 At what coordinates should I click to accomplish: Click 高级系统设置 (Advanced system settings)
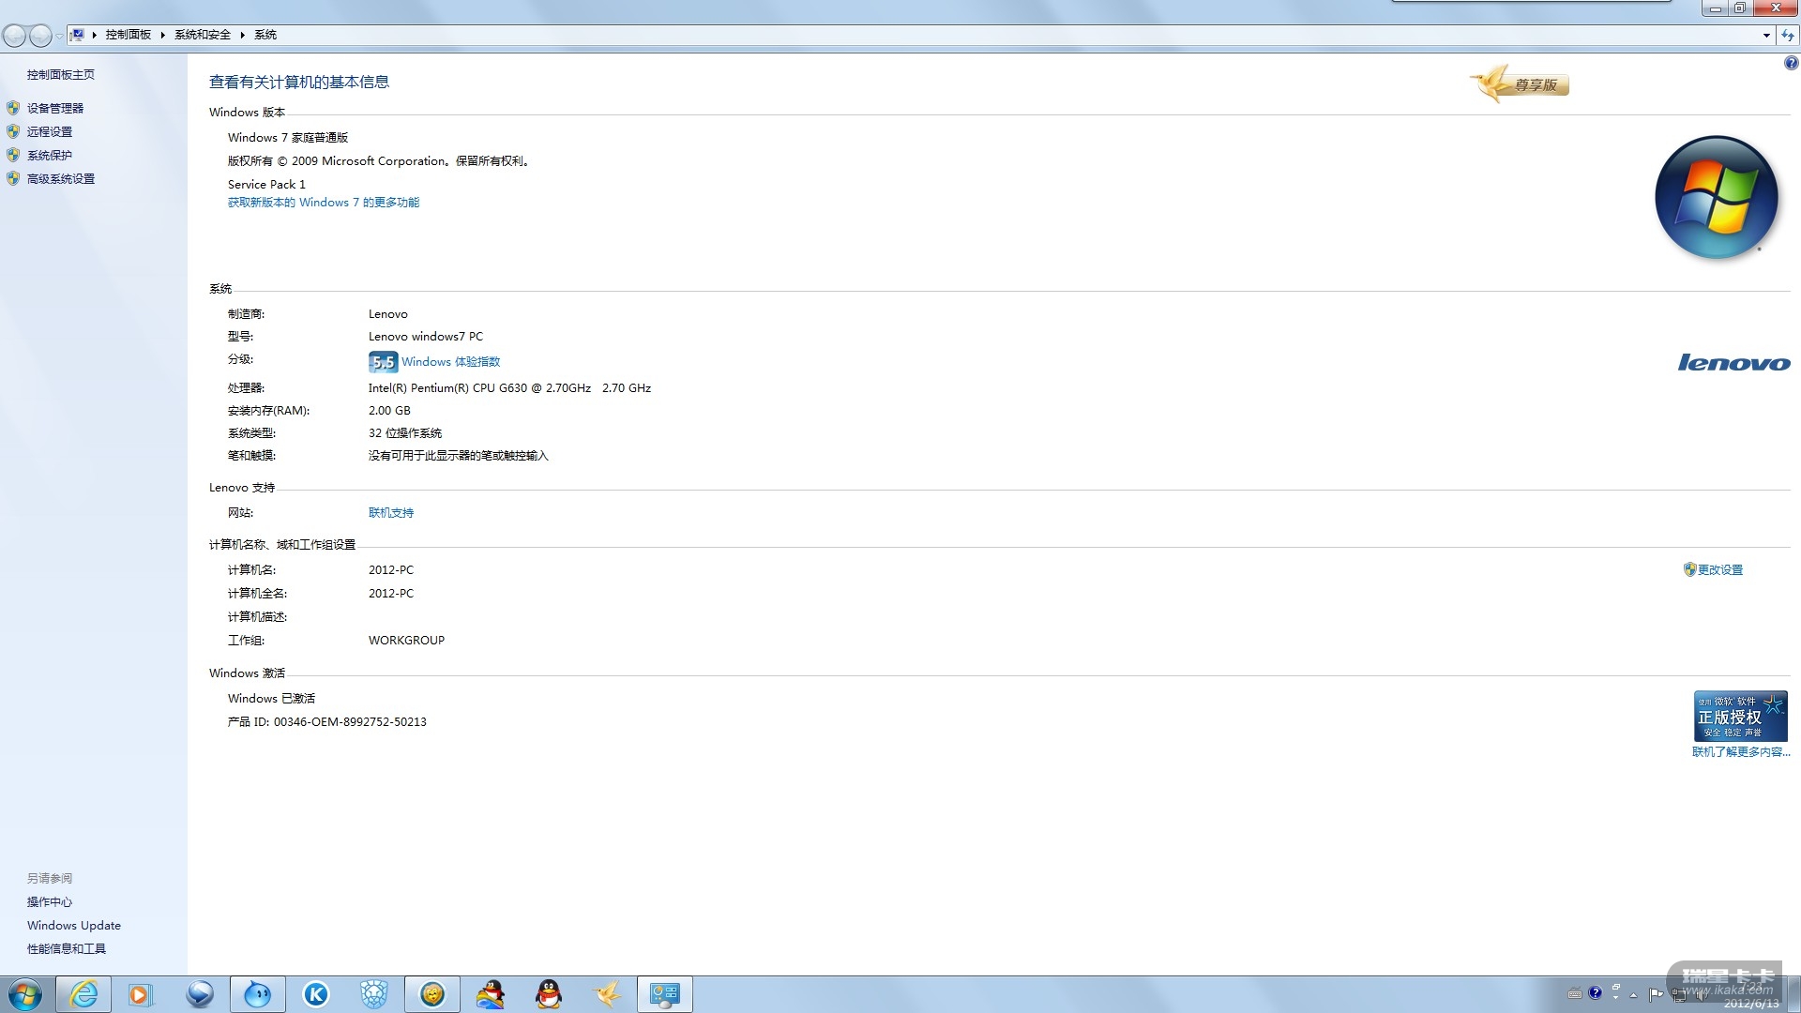(60, 178)
